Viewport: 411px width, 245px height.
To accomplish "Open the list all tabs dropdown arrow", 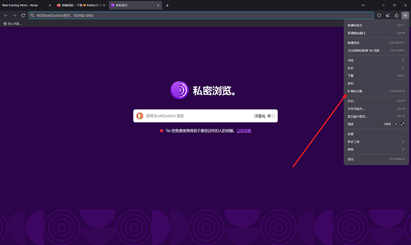I will click(363, 5).
